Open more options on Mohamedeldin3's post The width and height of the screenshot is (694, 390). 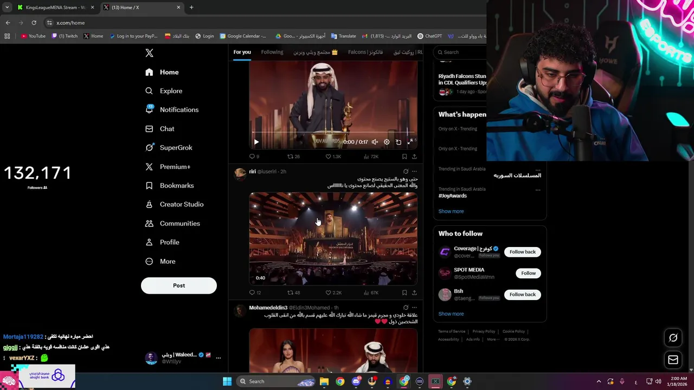(x=414, y=308)
